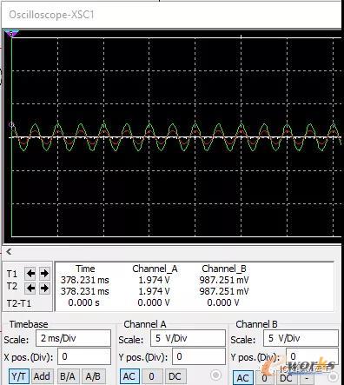The height and width of the screenshot is (385, 344).
Task: Move cursor T2 right with arrow
Action: [44, 288]
